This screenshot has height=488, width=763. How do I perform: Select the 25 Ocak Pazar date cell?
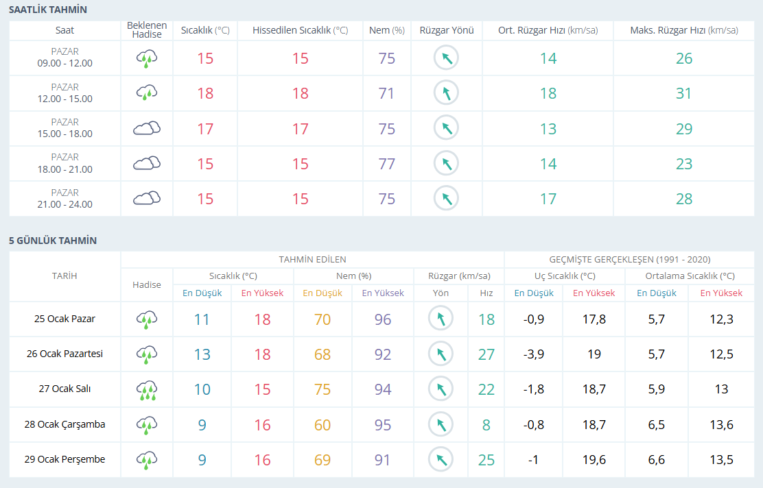click(x=64, y=319)
